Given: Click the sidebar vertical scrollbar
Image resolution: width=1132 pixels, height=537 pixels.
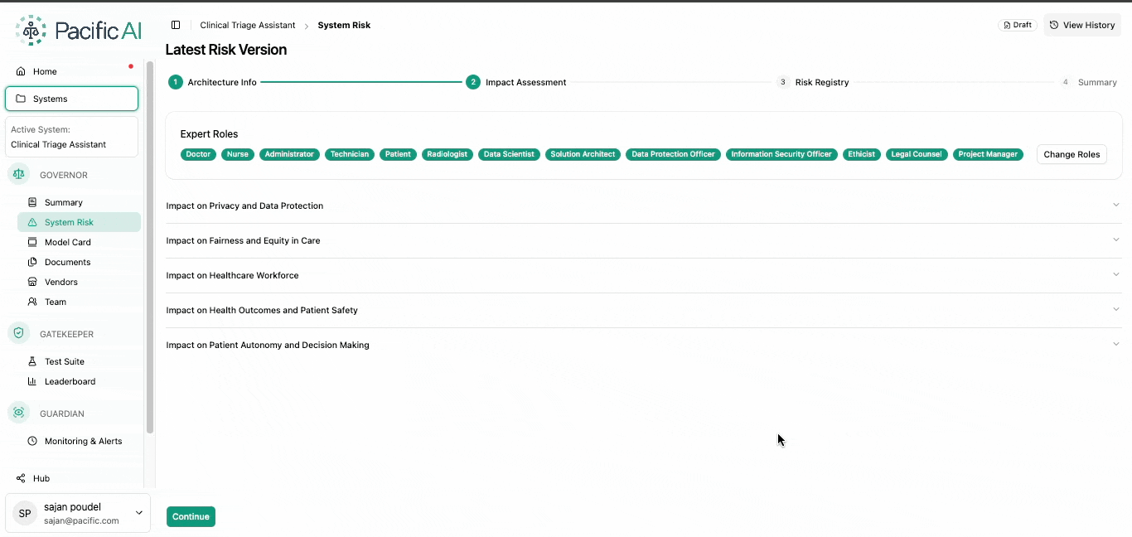Looking at the screenshot, I should [x=150, y=247].
